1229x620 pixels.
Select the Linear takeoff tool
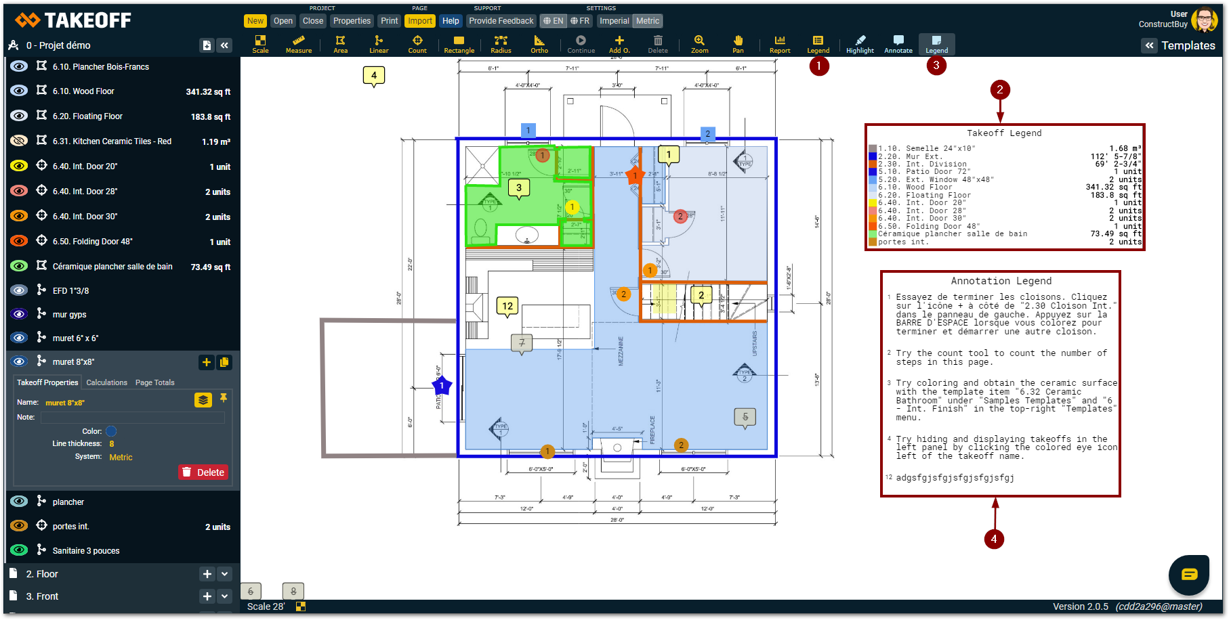coord(379,44)
